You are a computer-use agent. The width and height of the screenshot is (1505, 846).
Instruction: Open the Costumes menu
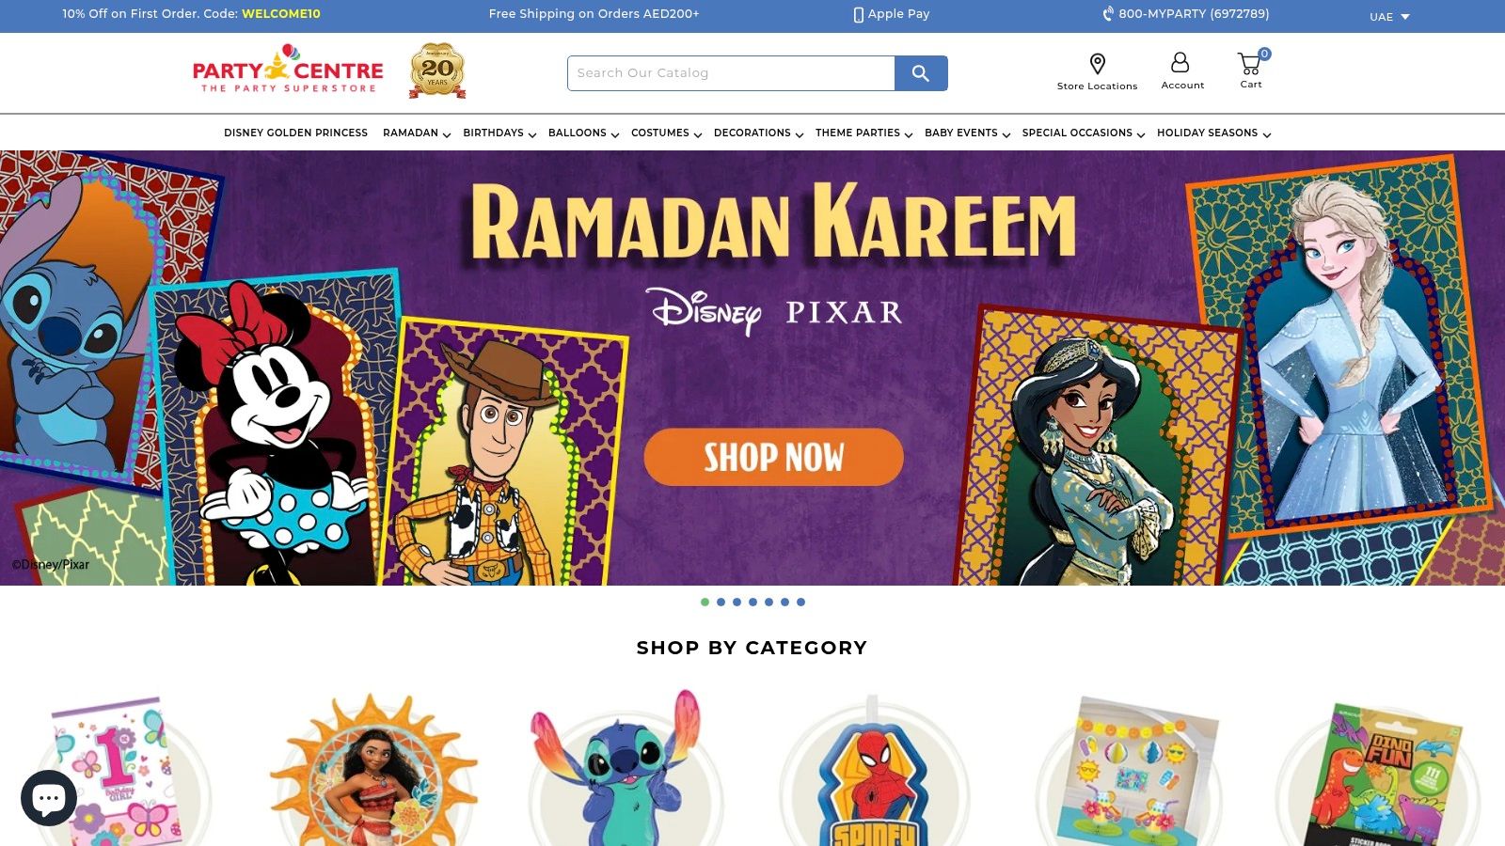click(x=666, y=133)
